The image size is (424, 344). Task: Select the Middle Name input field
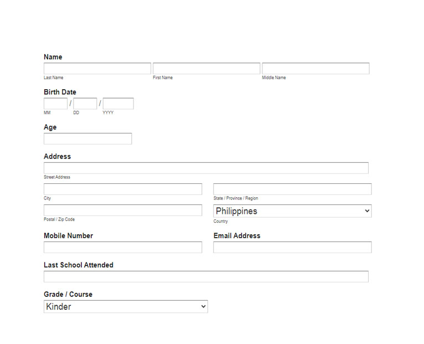click(x=316, y=69)
